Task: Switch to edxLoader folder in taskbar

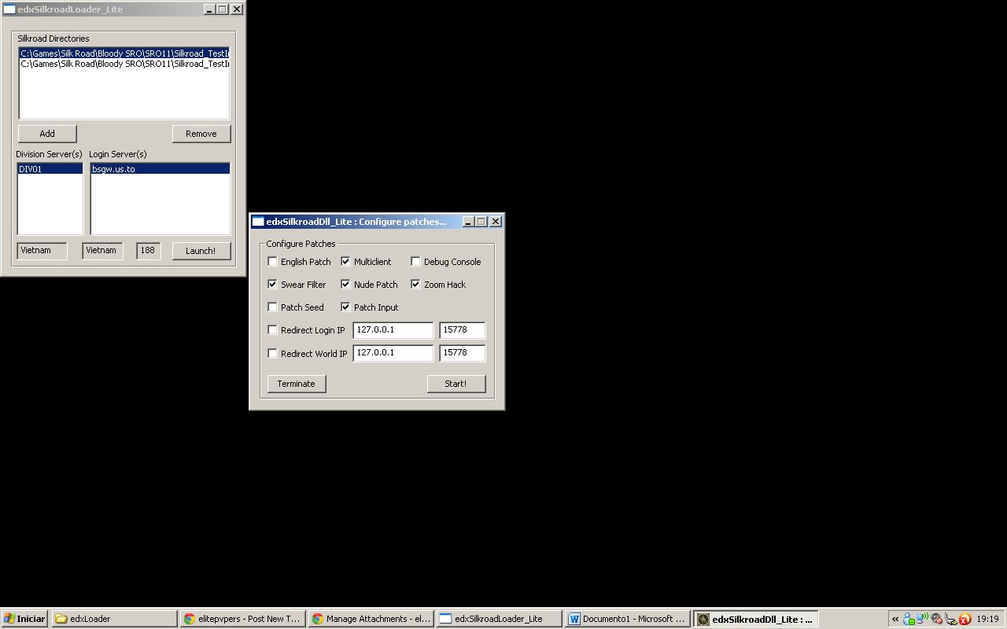Action: tap(114, 619)
